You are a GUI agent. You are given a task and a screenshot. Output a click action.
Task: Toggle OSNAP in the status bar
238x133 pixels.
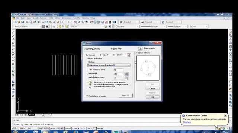click(68, 129)
